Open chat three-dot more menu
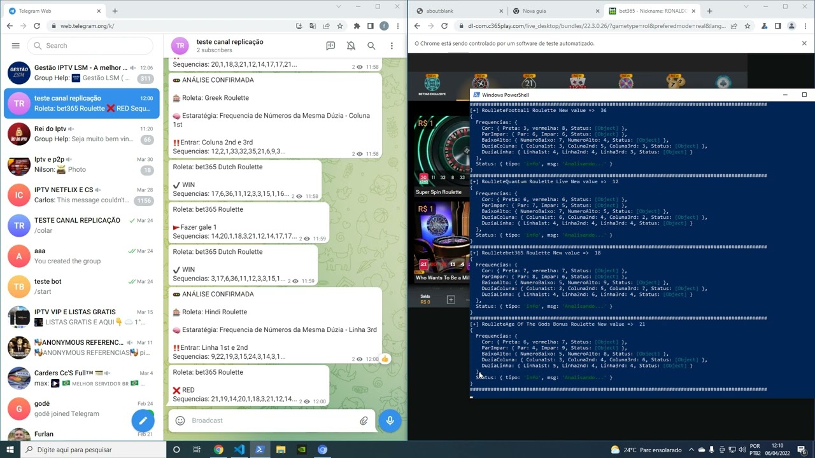The width and height of the screenshot is (815, 458). pos(392,46)
